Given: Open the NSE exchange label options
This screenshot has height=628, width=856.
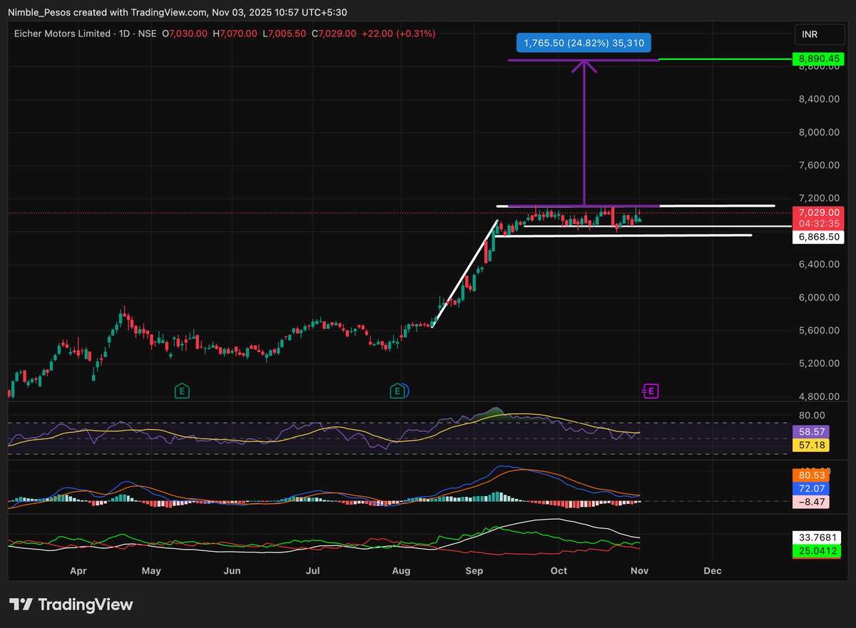Looking at the screenshot, I should 146,33.
